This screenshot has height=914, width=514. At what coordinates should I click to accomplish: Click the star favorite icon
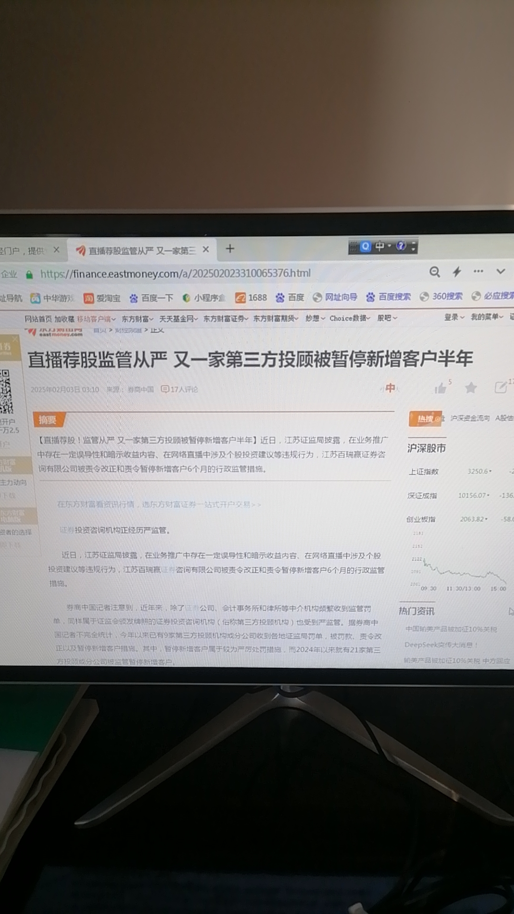pyautogui.click(x=471, y=387)
